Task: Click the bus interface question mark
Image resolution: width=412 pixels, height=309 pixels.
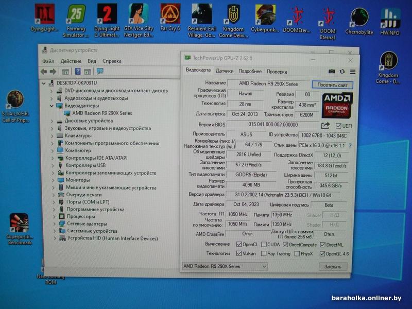Action: (350, 146)
